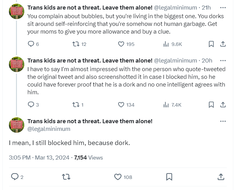This screenshot has width=236, height=190.
Task: Open the main tweet's profile avatar
Action: point(17,125)
